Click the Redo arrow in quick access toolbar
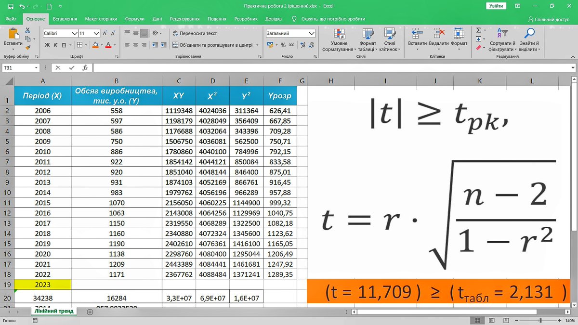This screenshot has width=578, height=325. 36,6
